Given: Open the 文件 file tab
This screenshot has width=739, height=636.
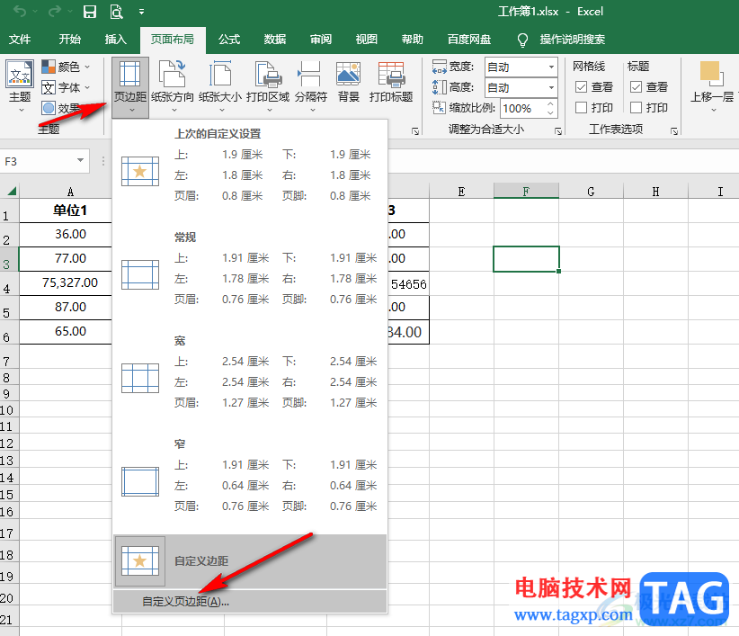Looking at the screenshot, I should [x=20, y=39].
